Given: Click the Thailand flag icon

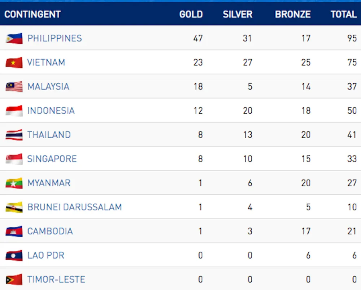Looking at the screenshot, I should click(14, 135).
